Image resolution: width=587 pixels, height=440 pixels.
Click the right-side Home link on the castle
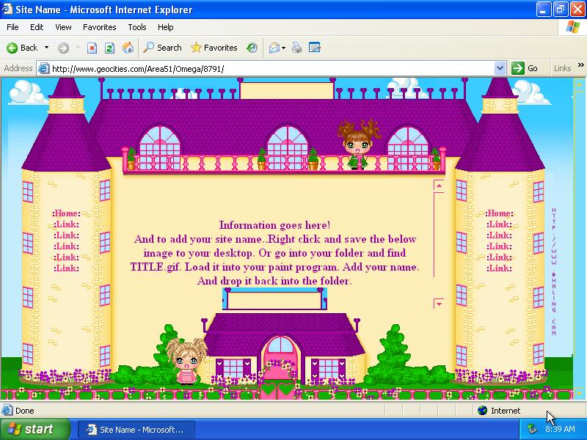(500, 213)
